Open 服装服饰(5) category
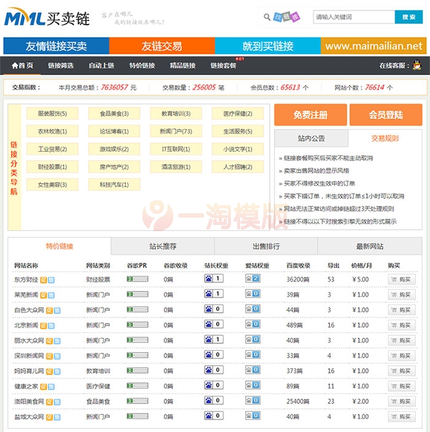This screenshot has width=430, height=432. [x=52, y=114]
